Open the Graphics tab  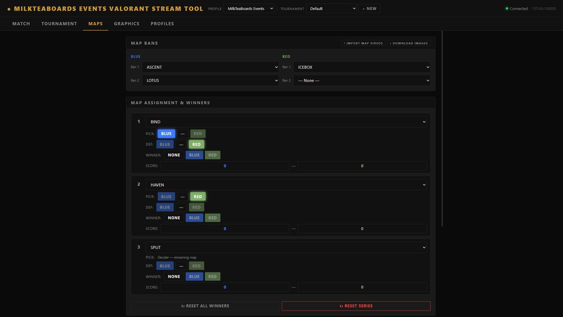[127, 24]
